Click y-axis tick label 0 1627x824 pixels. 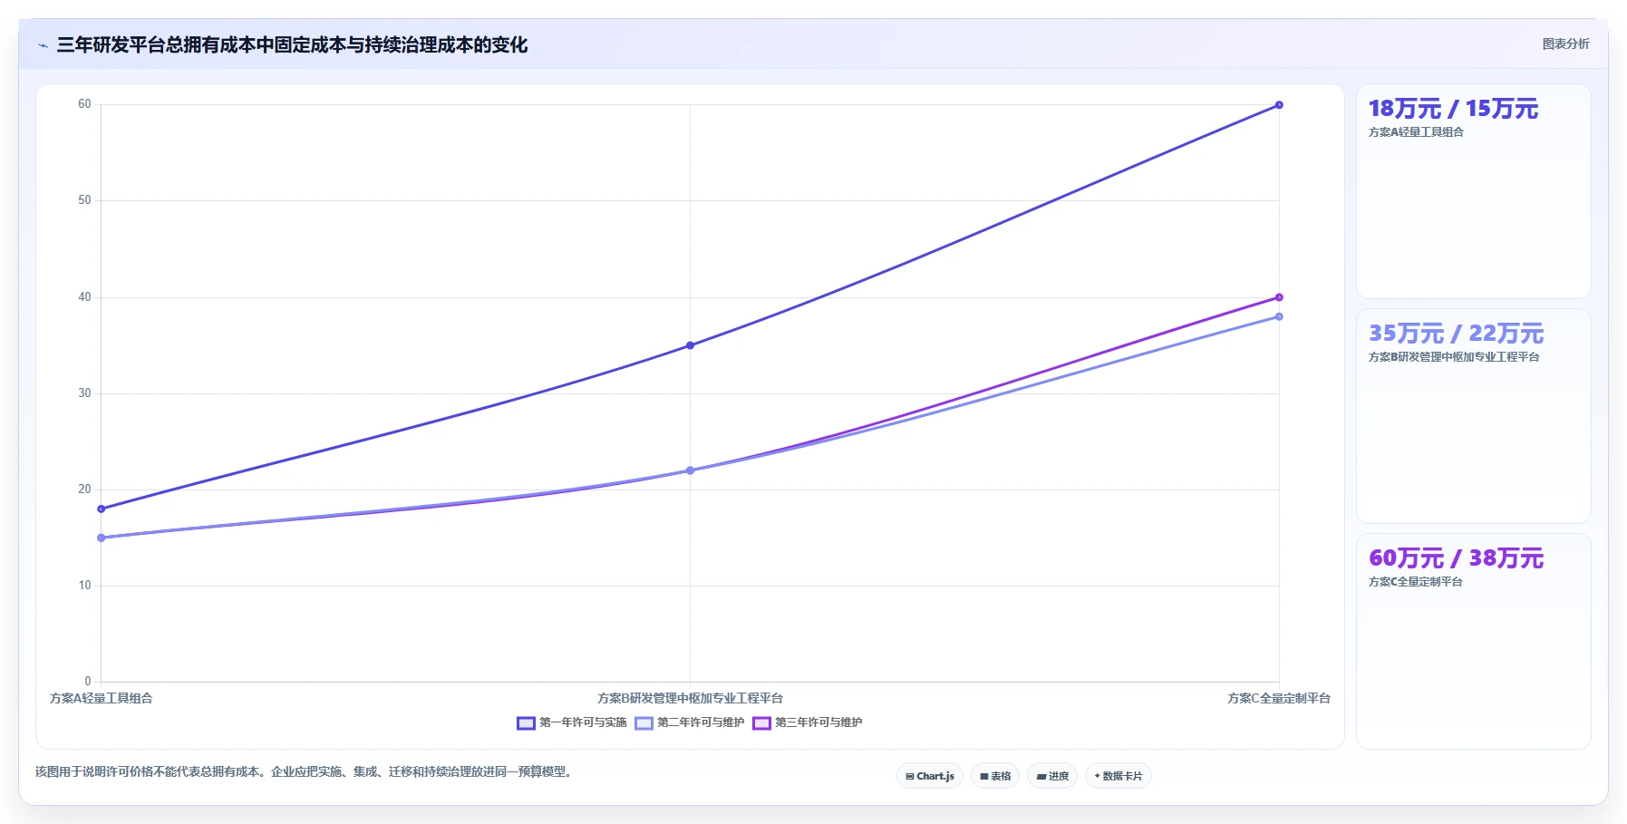[88, 682]
